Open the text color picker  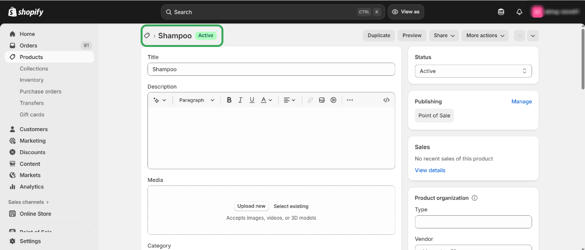(x=267, y=100)
